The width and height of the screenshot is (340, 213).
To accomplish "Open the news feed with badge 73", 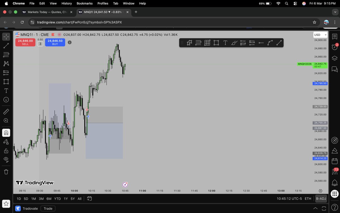I will pos(335,171).
